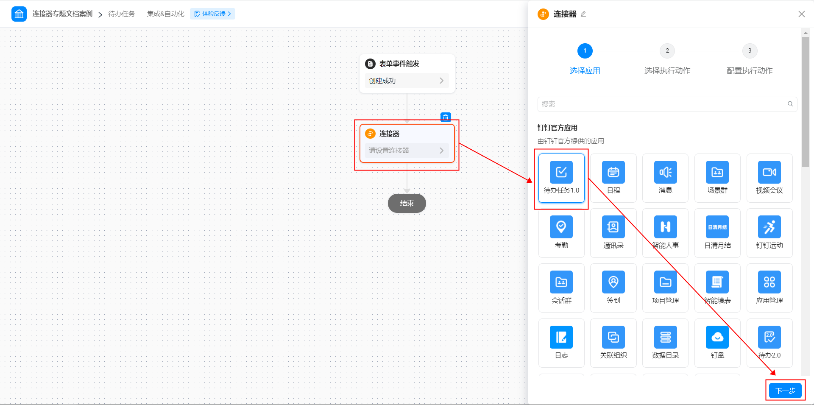Open the 集成&自动化 tab
Viewport: 814px width, 405px height.
pos(166,14)
